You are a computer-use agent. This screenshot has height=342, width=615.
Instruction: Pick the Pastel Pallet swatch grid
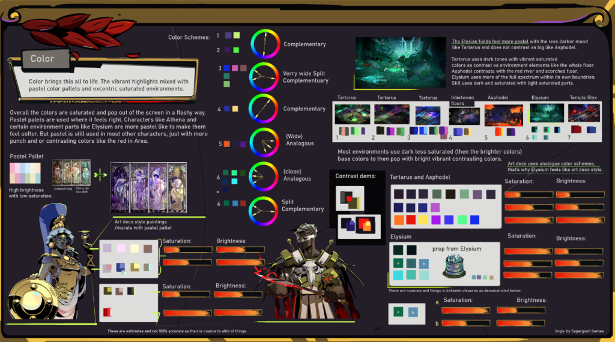click(25, 173)
